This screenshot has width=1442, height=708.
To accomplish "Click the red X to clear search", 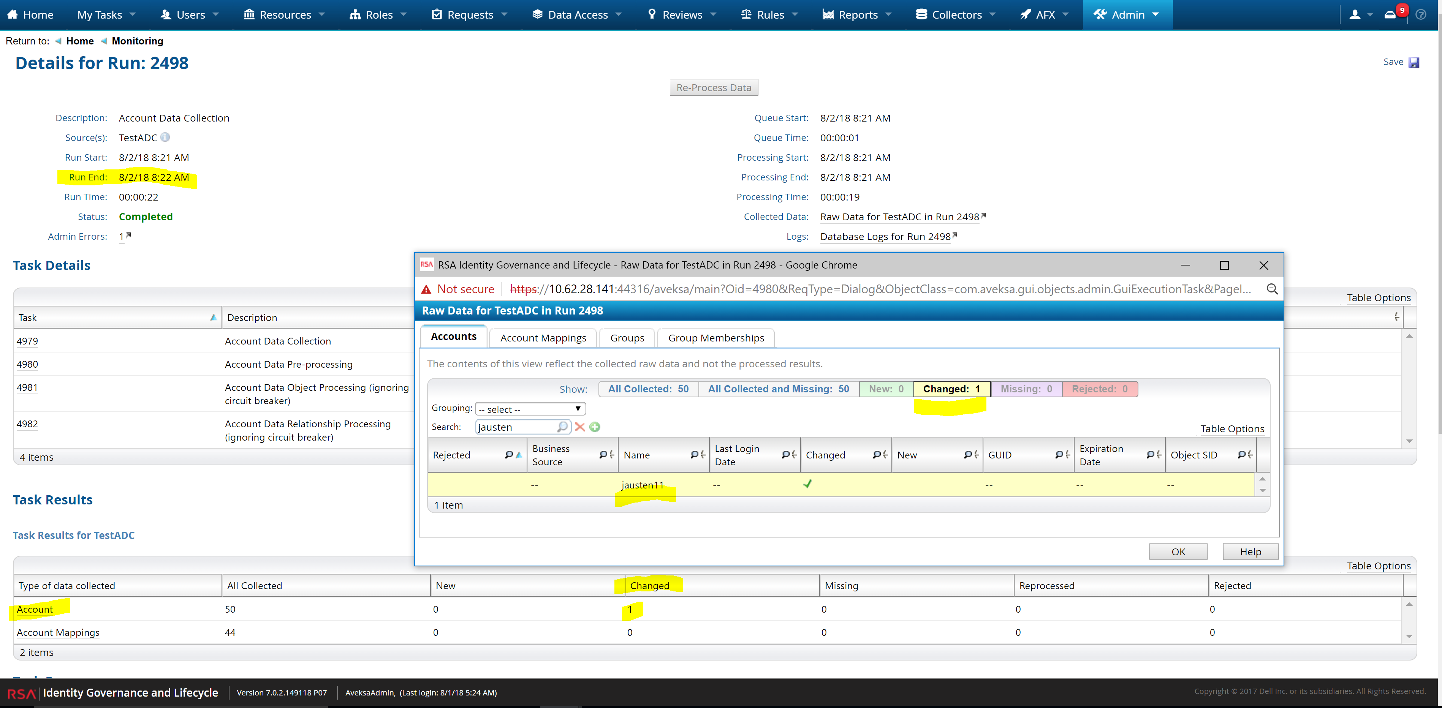I will pos(580,427).
